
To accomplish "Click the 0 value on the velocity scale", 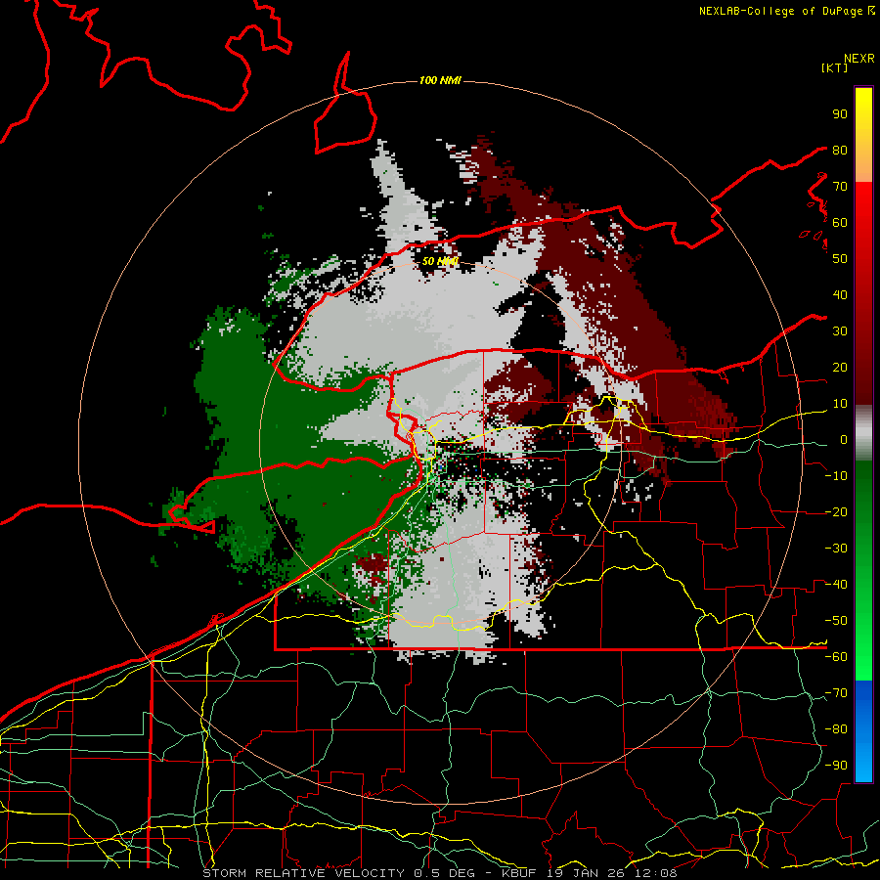I will click(844, 439).
